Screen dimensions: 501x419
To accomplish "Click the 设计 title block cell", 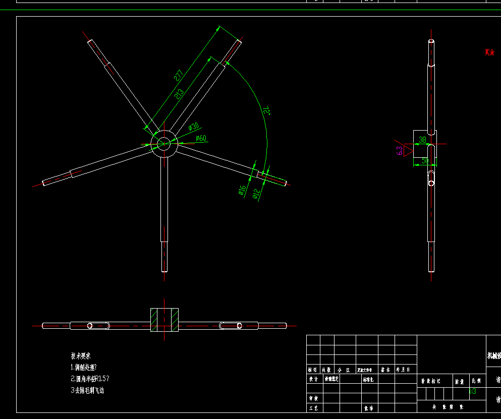I will [315, 379].
